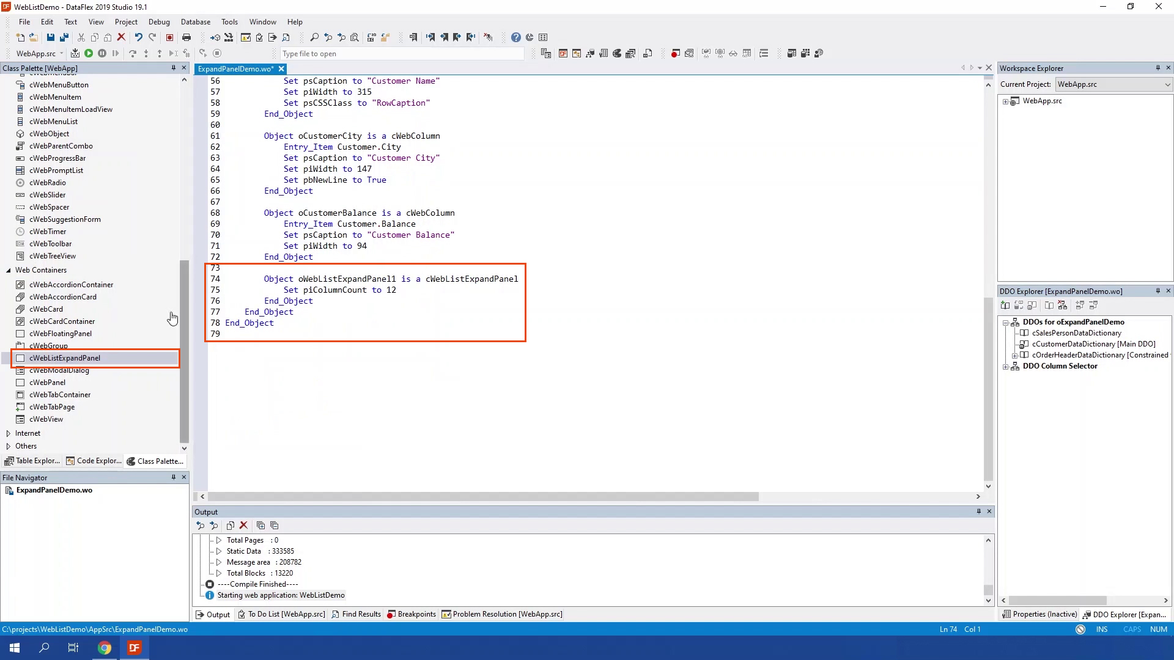Click the Save file toolbar icon
This screenshot has width=1174, height=660.
tap(51, 37)
